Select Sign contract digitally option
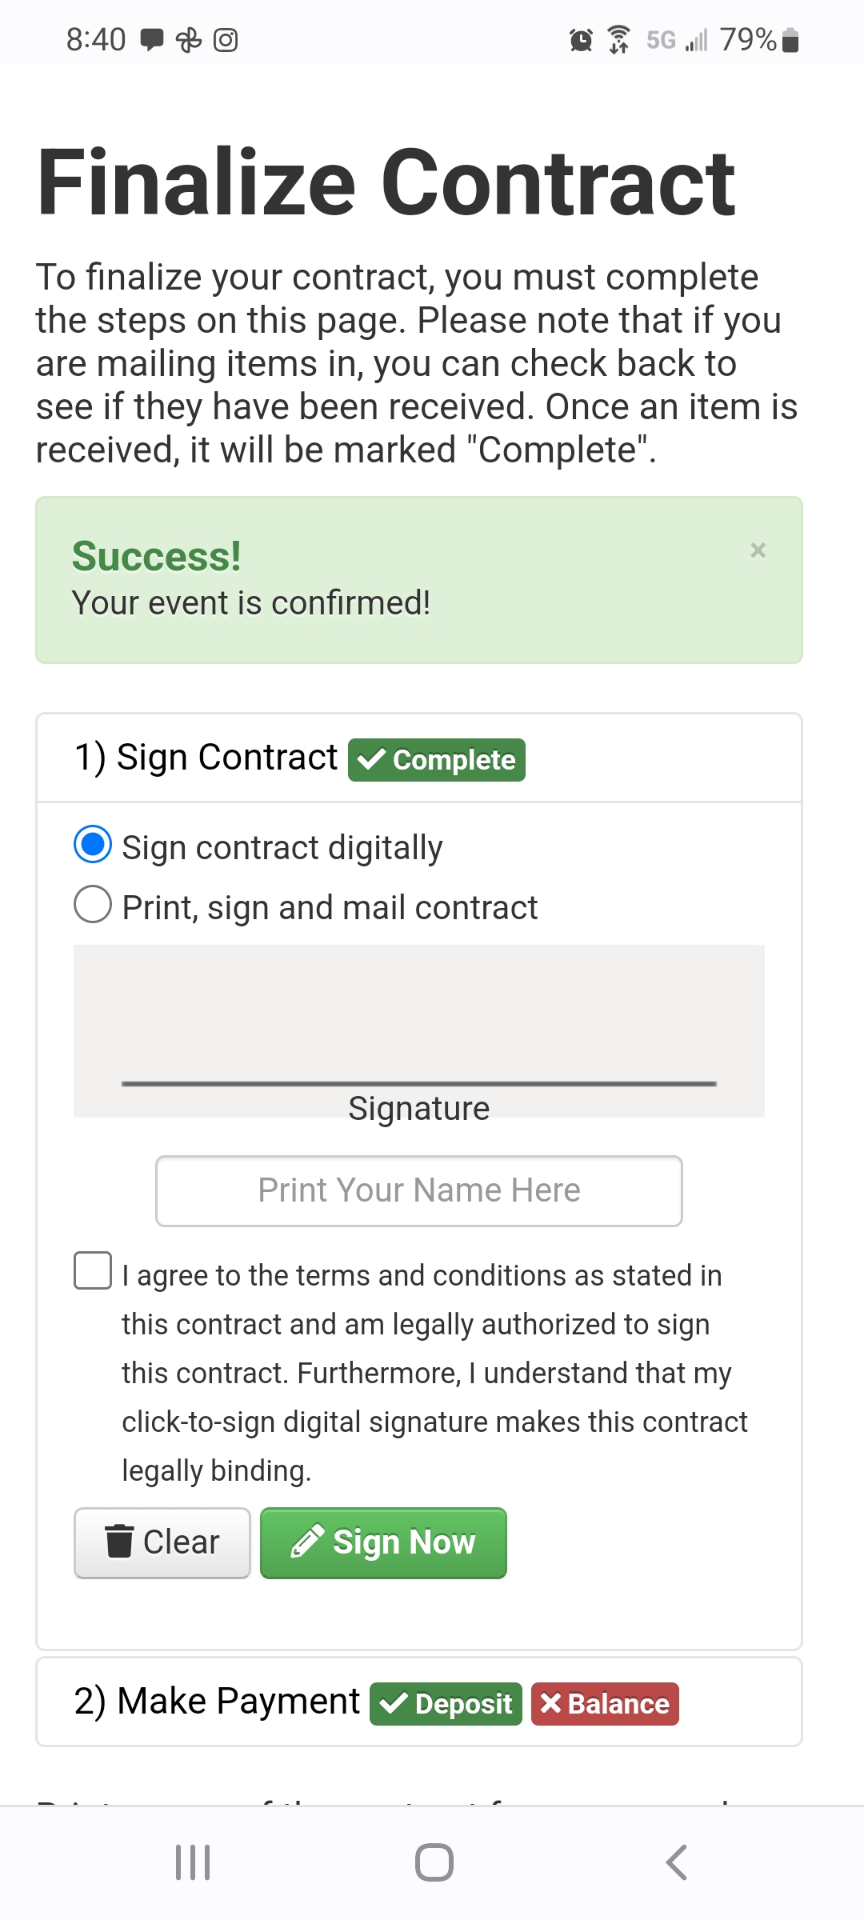864x1920 pixels. coord(93,845)
